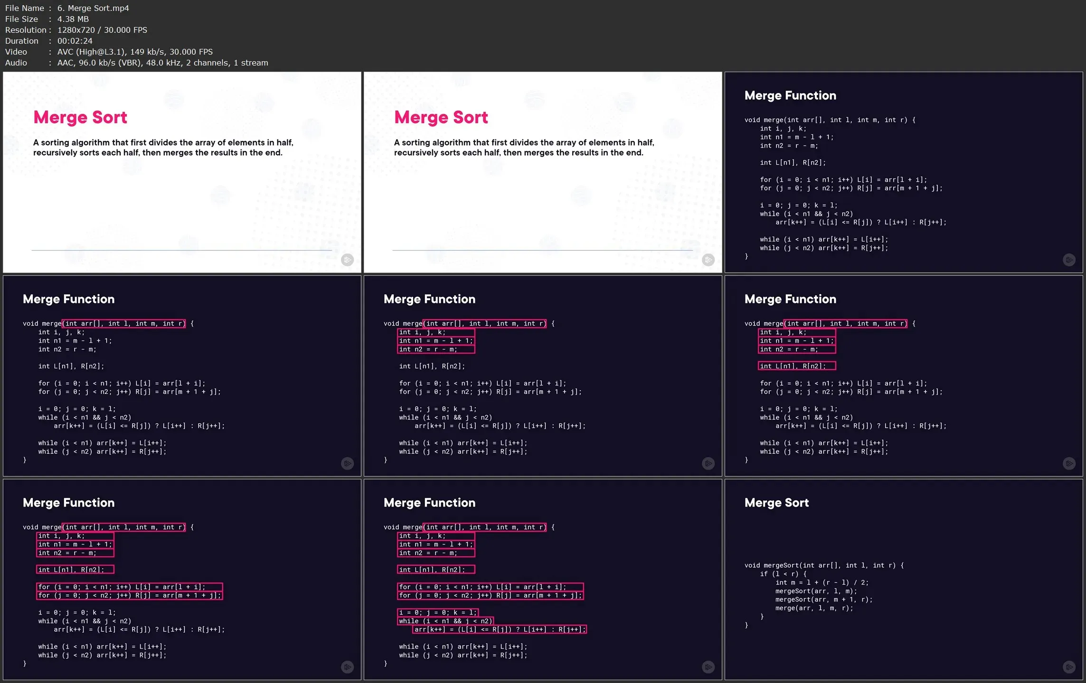This screenshot has width=1086, height=683.
Task: Click the 'File Name' label
Action: 25,8
